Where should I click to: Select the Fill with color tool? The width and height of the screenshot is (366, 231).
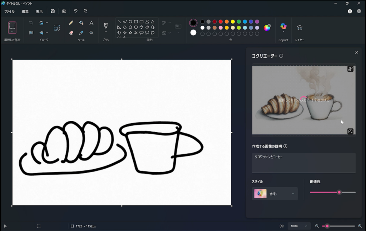[81, 22]
